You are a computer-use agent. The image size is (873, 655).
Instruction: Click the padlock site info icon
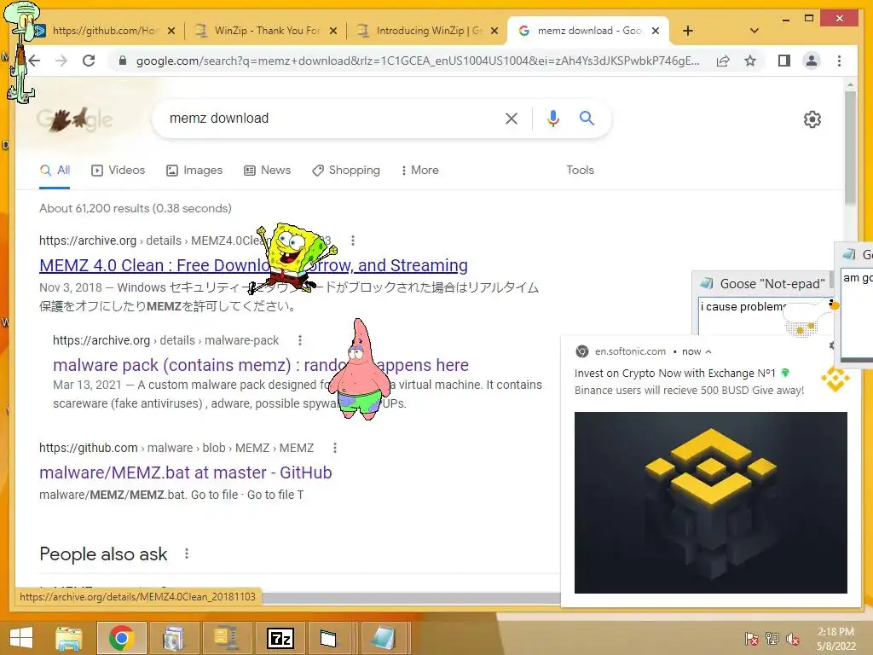pyautogui.click(x=123, y=61)
